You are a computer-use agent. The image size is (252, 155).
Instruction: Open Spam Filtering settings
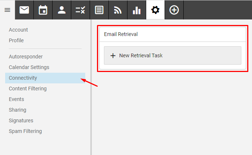pos(25,131)
